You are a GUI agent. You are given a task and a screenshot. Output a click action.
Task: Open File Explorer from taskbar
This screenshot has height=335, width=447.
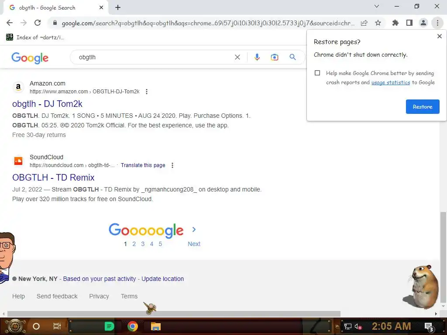[156, 326]
